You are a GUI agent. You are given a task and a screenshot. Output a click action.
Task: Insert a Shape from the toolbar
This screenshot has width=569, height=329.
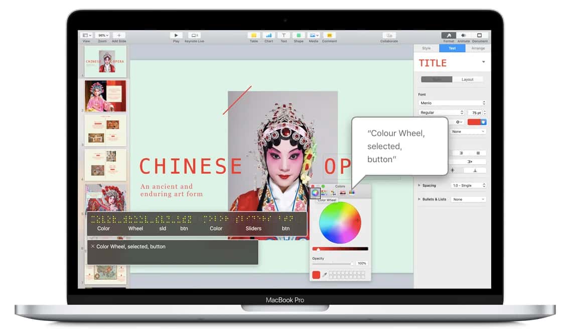click(x=298, y=35)
